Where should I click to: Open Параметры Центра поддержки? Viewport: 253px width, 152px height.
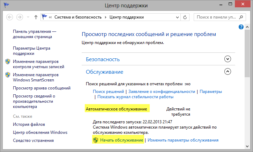(x=31, y=51)
